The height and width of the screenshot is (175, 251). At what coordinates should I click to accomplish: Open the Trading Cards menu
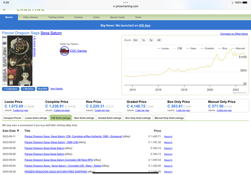coord(56,17)
